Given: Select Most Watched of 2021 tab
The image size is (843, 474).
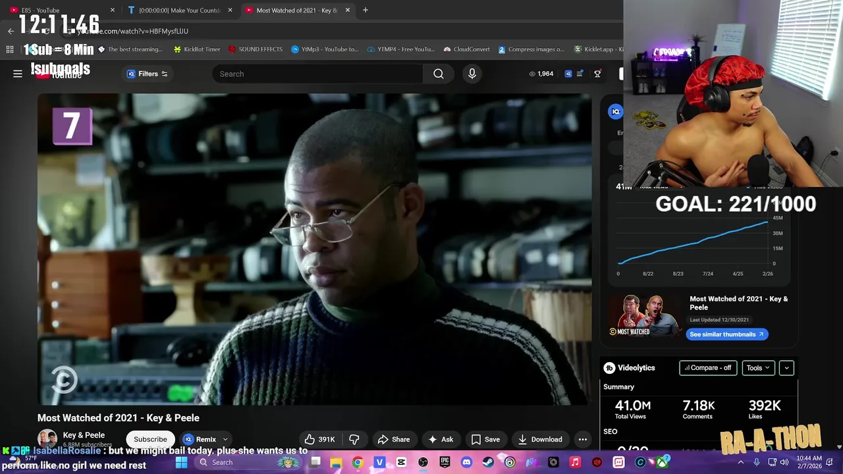Looking at the screenshot, I should tap(296, 10).
